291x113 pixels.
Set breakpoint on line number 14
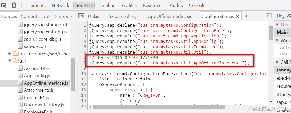click(x=84, y=95)
